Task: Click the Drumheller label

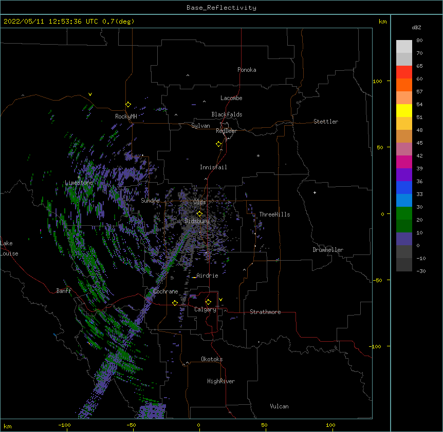Action: [x=328, y=250]
